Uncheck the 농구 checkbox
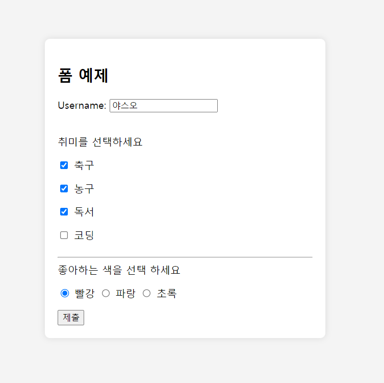The height and width of the screenshot is (383, 384). pos(64,188)
